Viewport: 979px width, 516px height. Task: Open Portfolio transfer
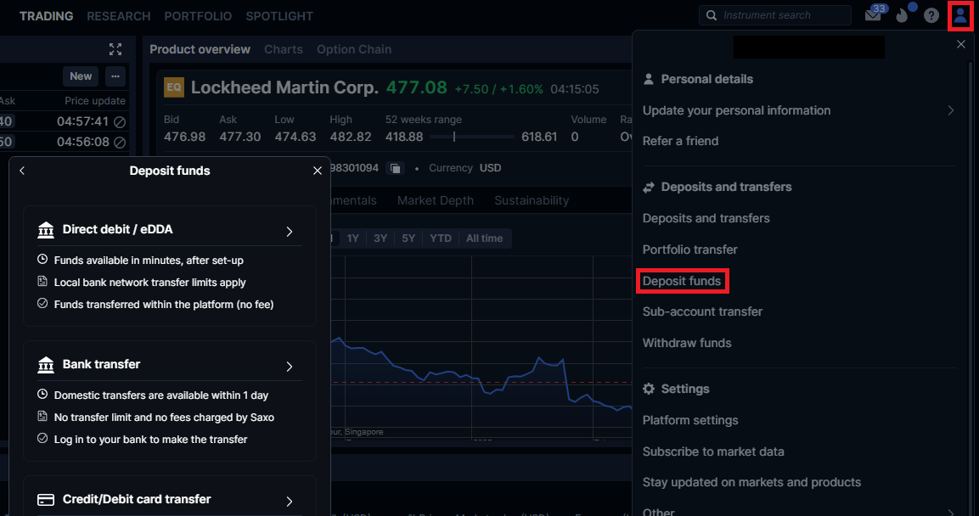tap(690, 250)
